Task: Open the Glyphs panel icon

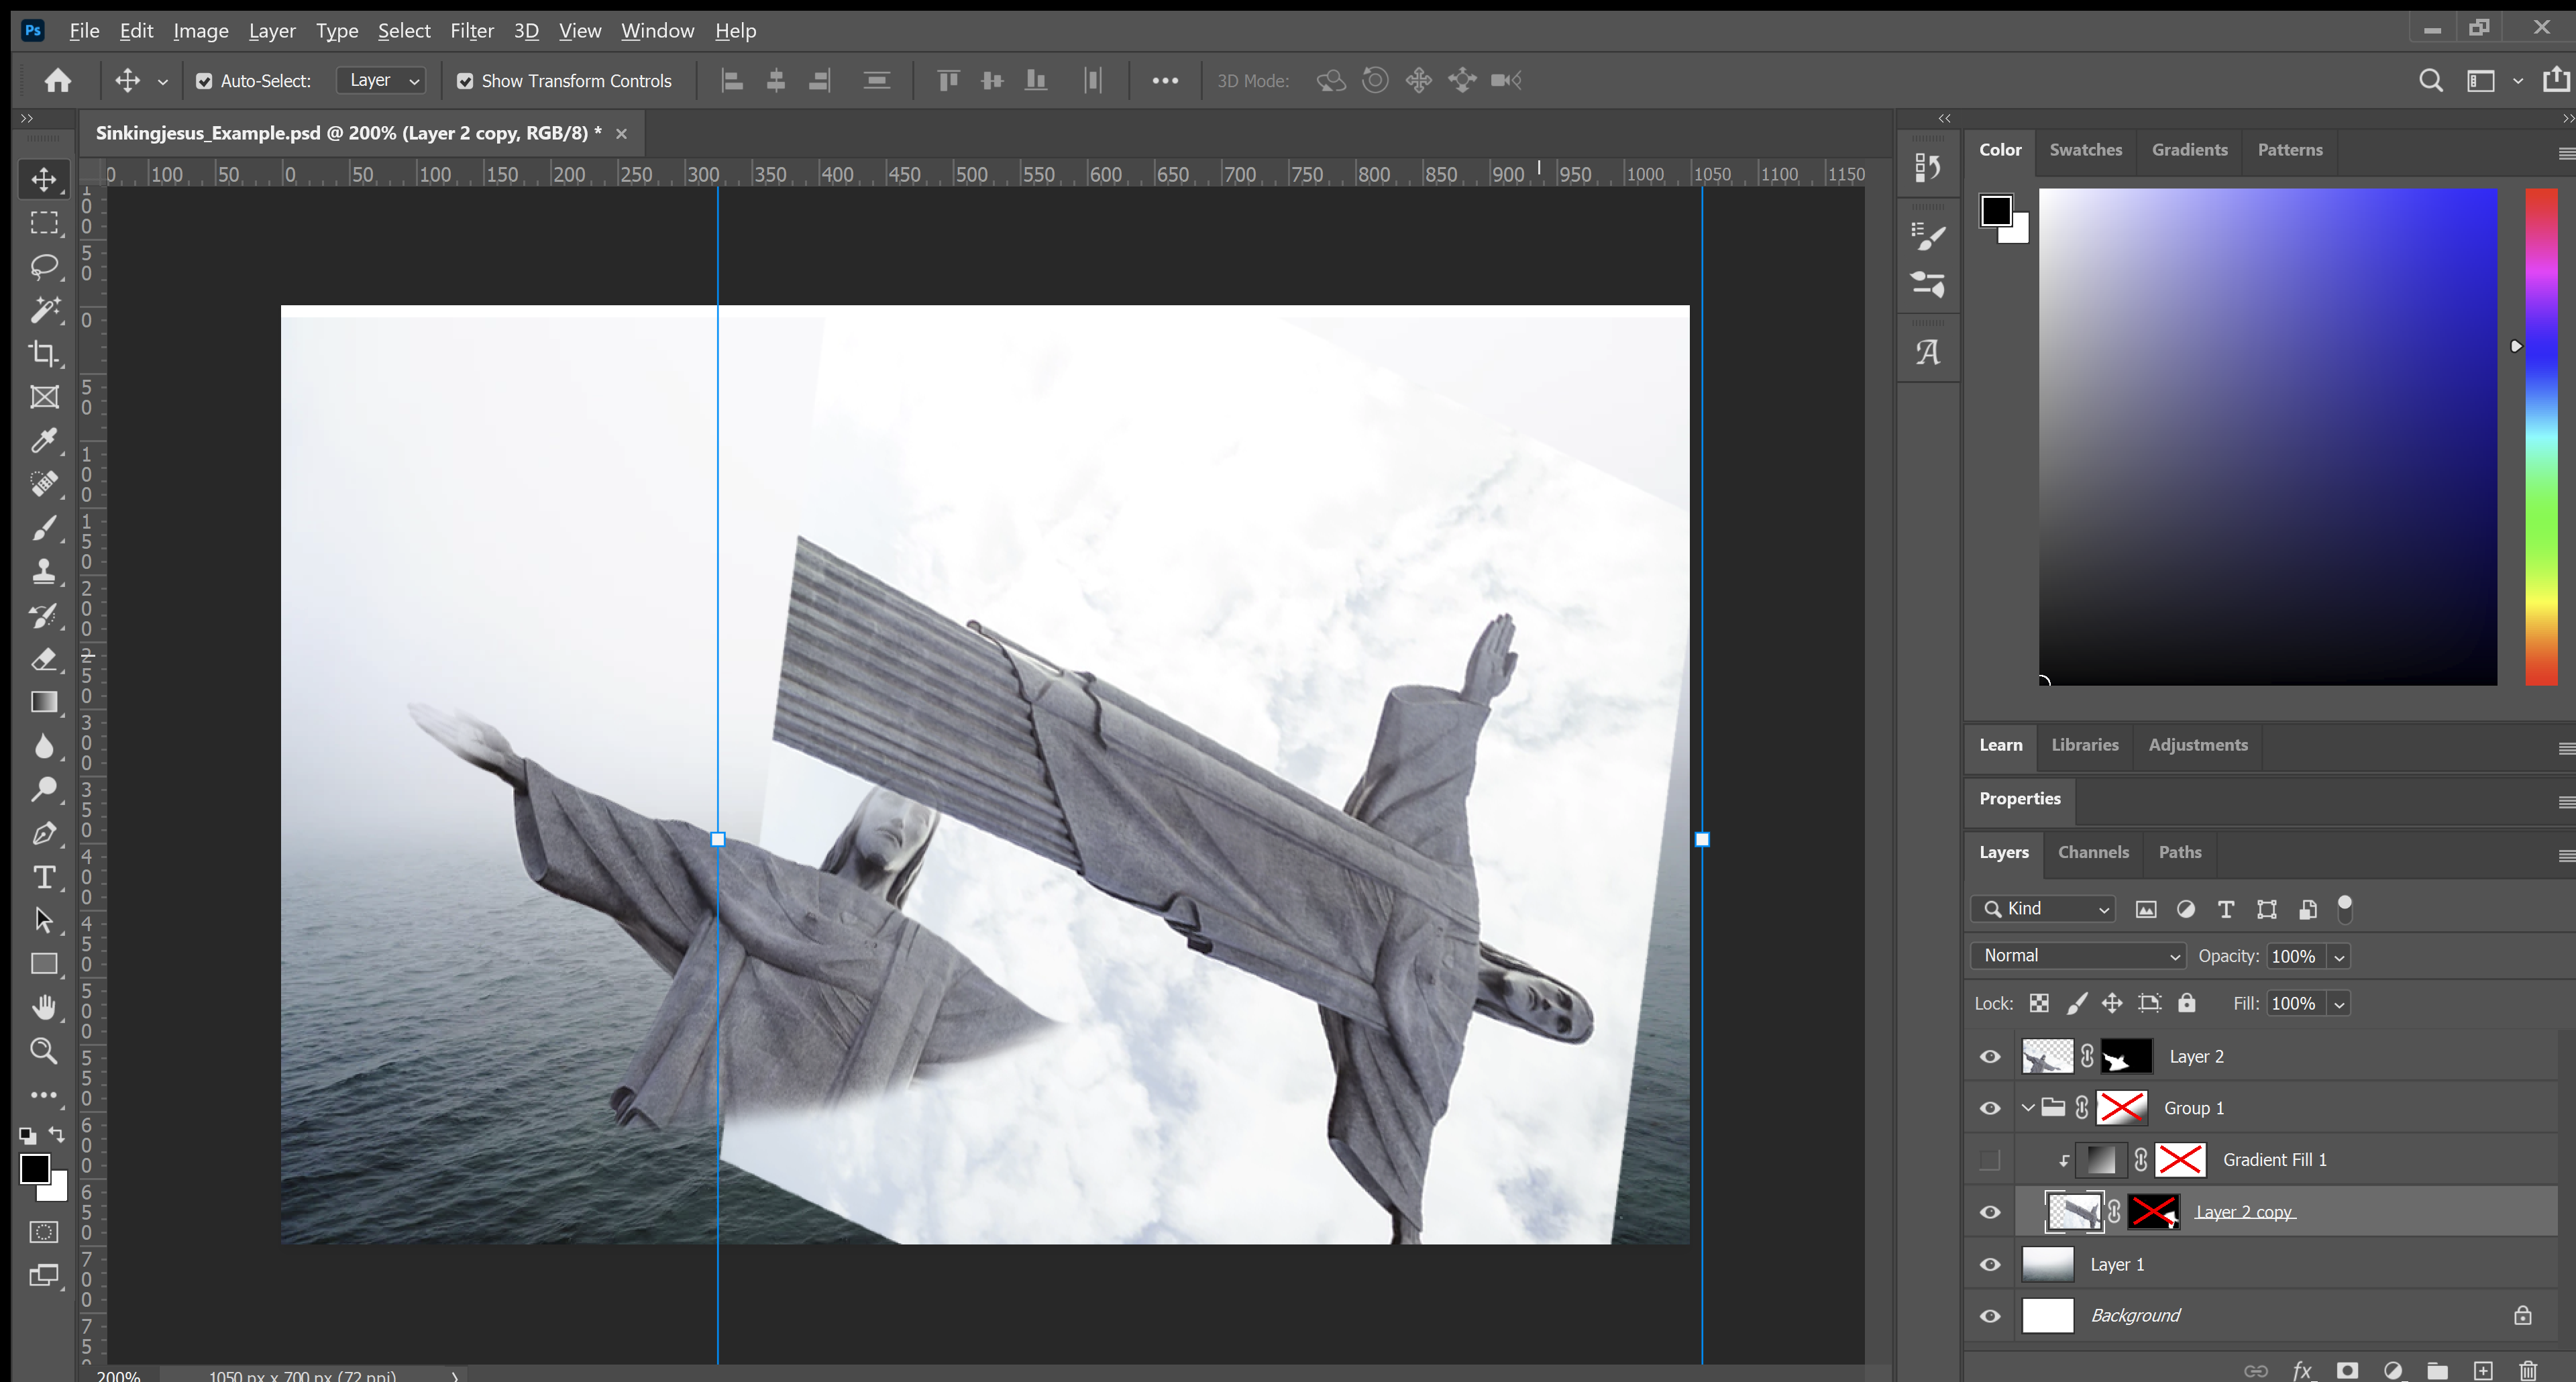Action: pos(1928,352)
